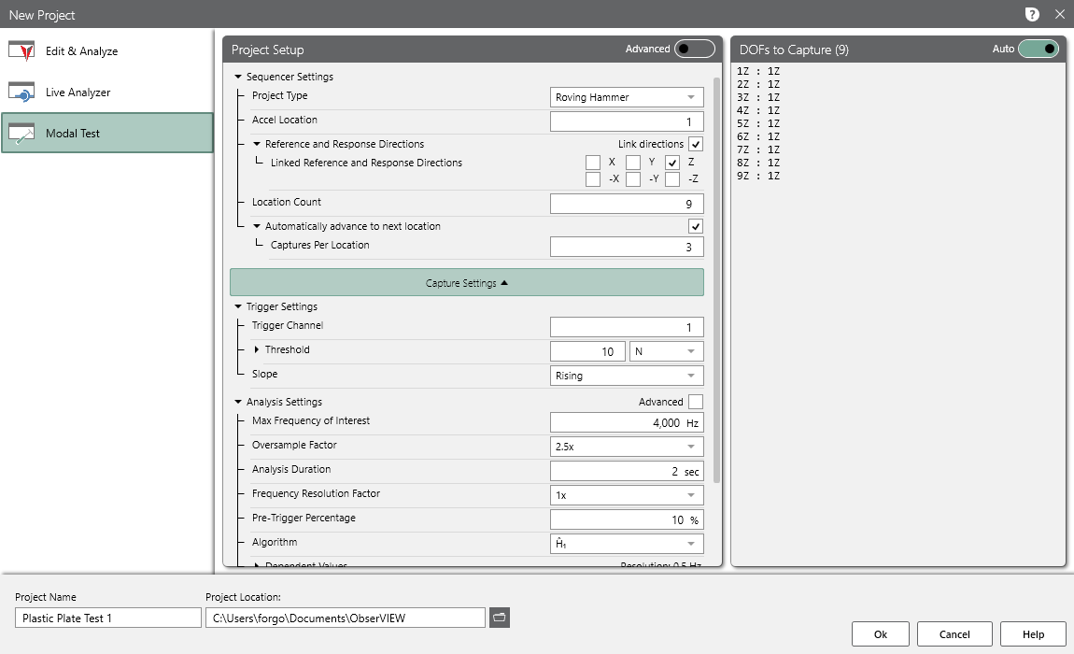This screenshot has width=1074, height=654.
Task: Click the Trigger Channel field
Action: (x=627, y=327)
